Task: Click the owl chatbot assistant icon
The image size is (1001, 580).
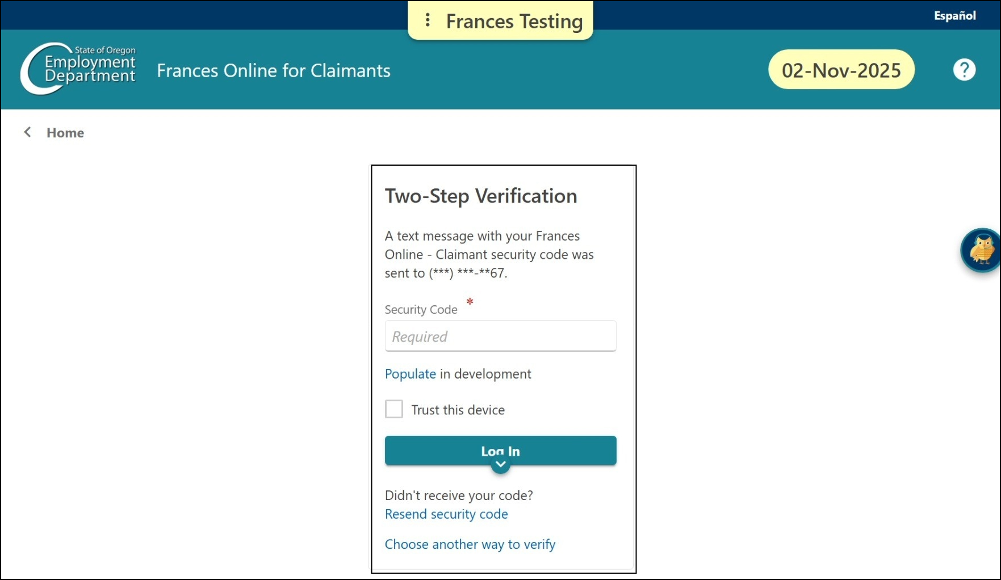Action: (981, 250)
